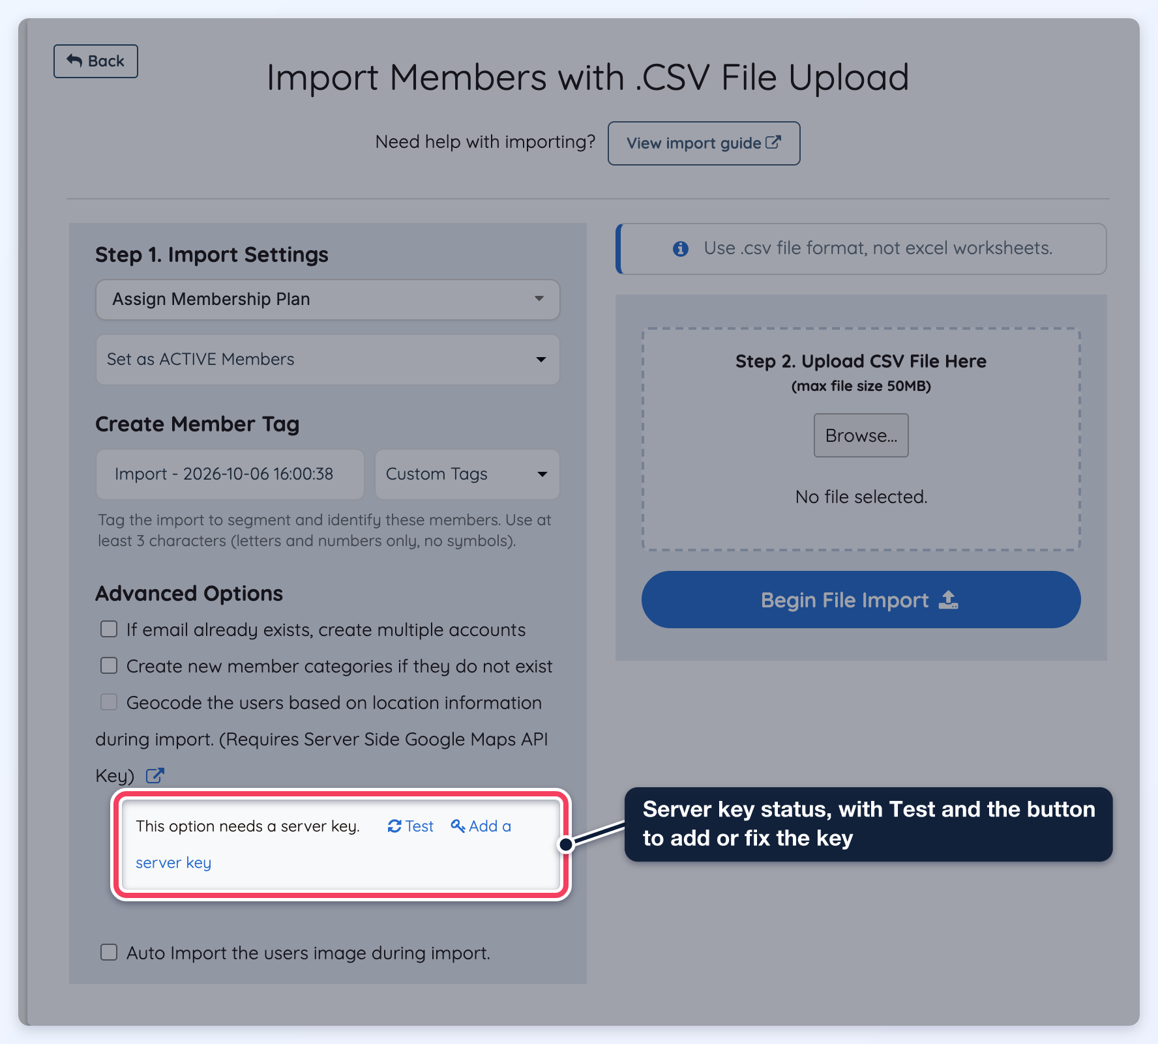
Task: Click Add a server key link
Action: (481, 826)
